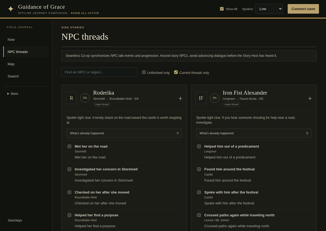Click the NPC threads page heading
This screenshot has width=326, height=231.
[85, 37]
